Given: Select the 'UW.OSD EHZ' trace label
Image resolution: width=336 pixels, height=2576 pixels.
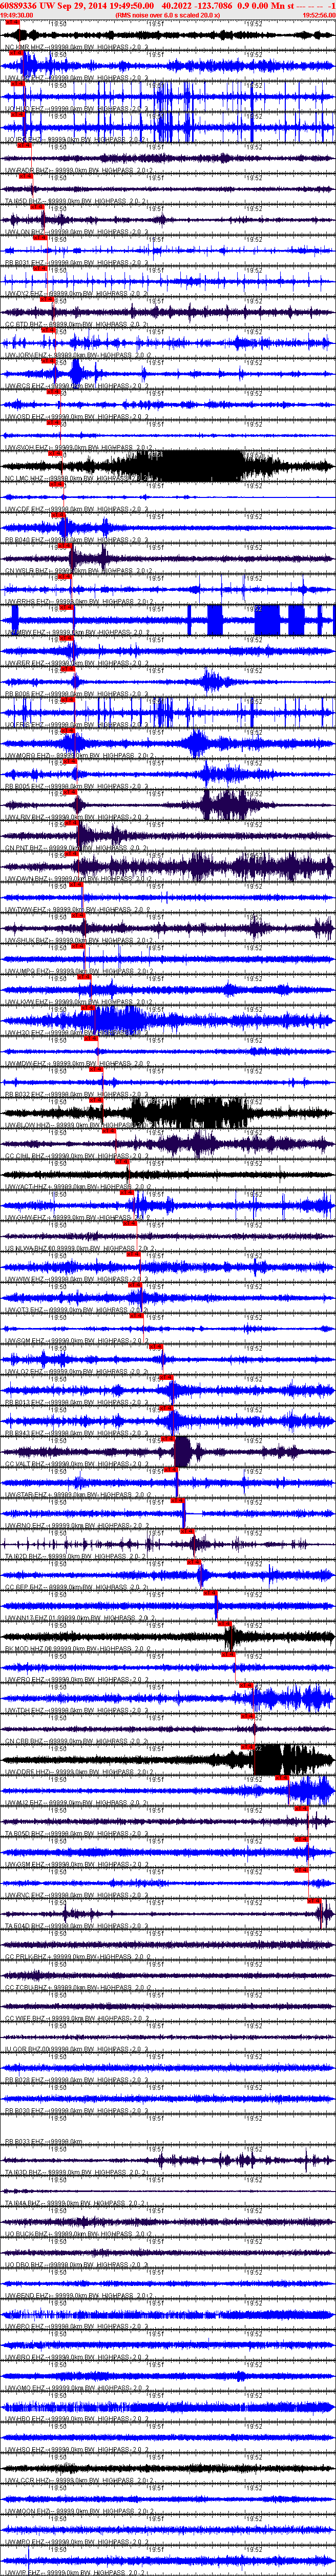Looking at the screenshot, I should point(24,417).
